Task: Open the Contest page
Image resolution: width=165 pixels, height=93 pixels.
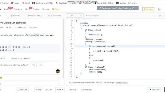Action: click(36, 9)
